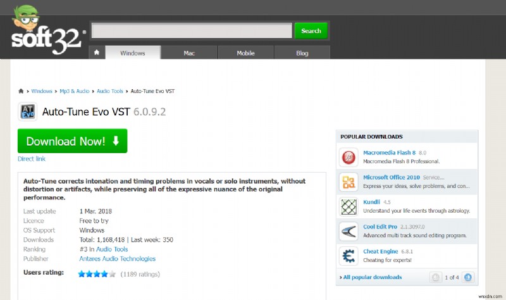The height and width of the screenshot is (300, 506).
Task: Switch to the Mobile tab
Action: pos(245,53)
